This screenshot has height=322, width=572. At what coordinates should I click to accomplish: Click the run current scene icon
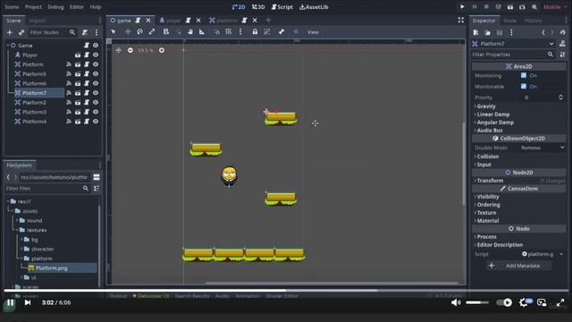point(510,7)
